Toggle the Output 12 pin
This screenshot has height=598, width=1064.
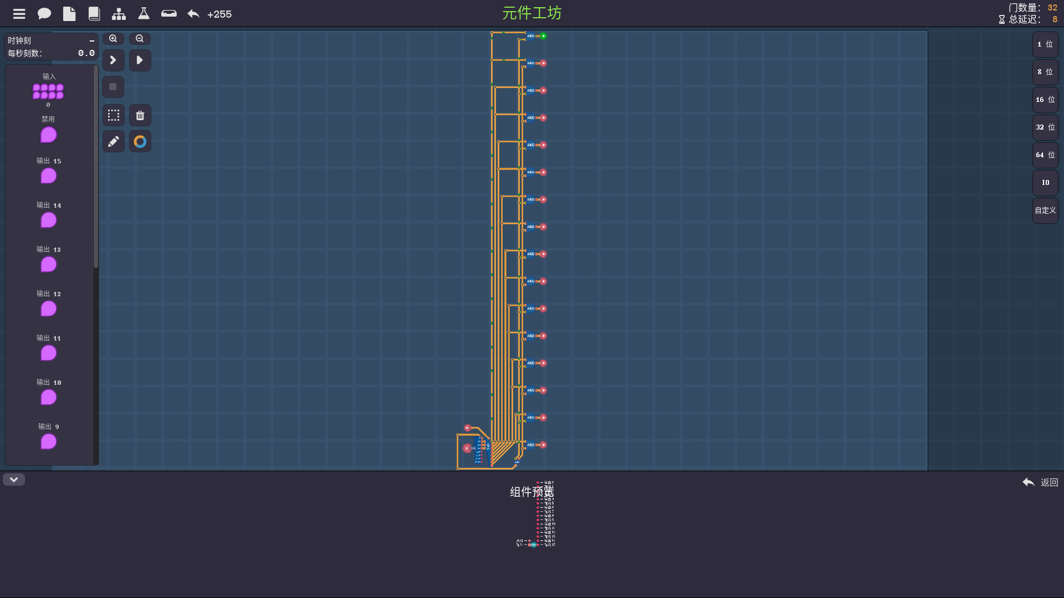[x=49, y=308]
